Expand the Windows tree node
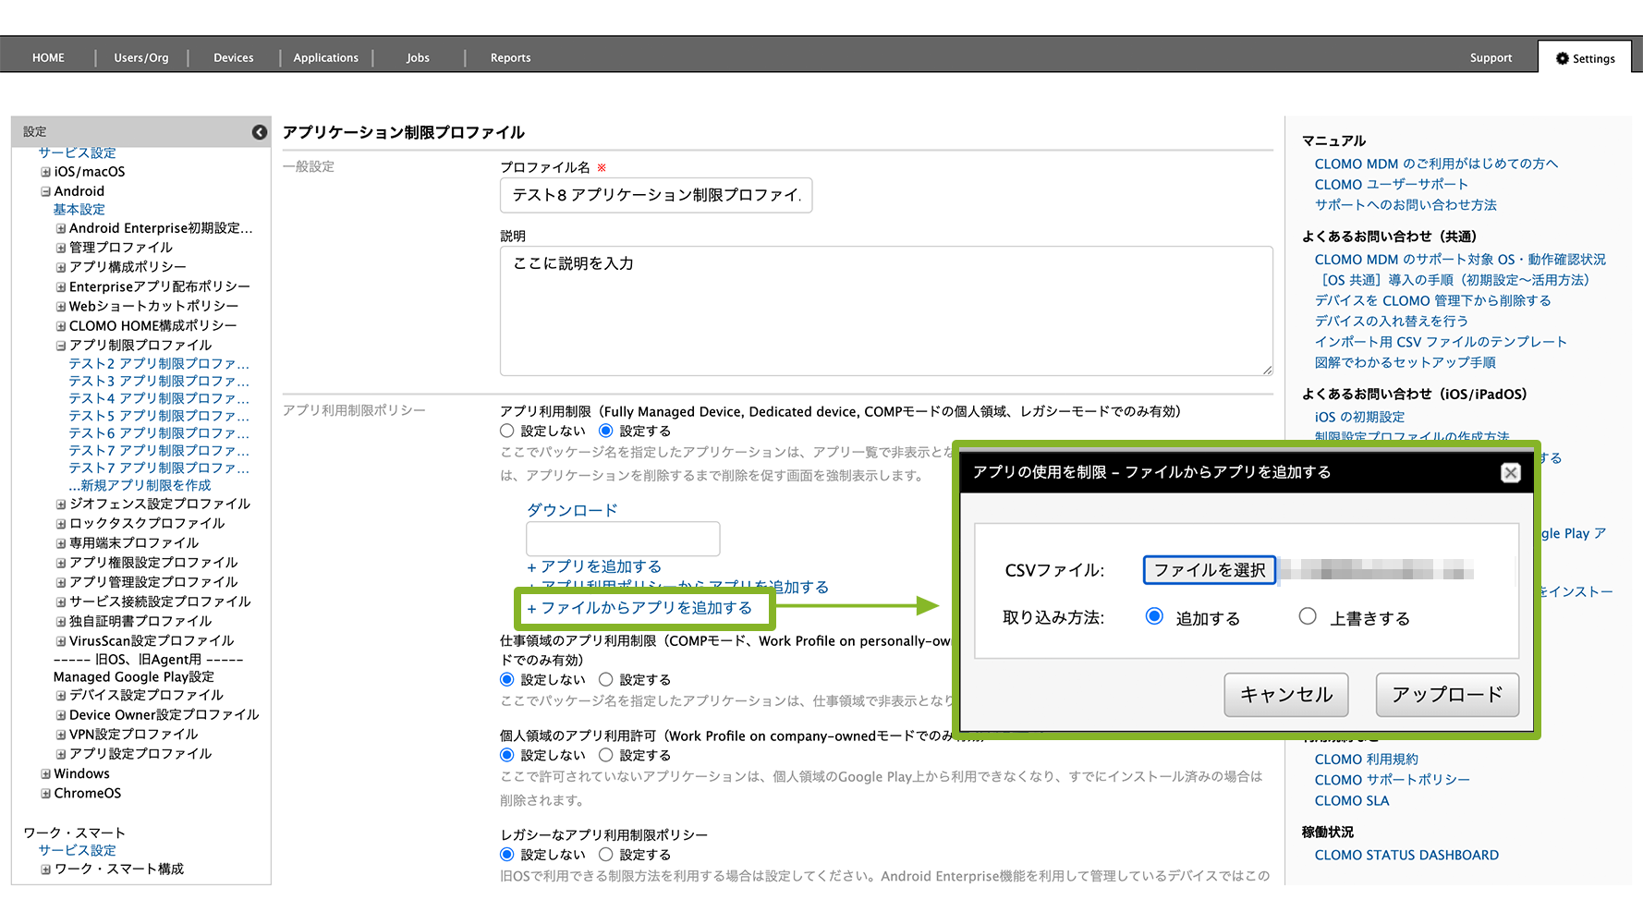 pos(45,774)
